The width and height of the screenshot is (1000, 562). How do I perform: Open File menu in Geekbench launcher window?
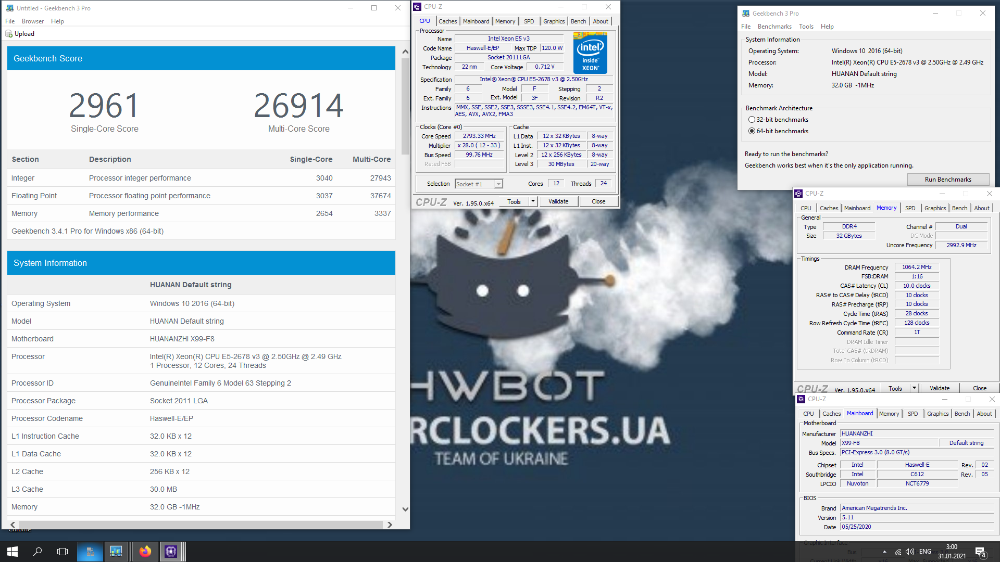point(746,27)
